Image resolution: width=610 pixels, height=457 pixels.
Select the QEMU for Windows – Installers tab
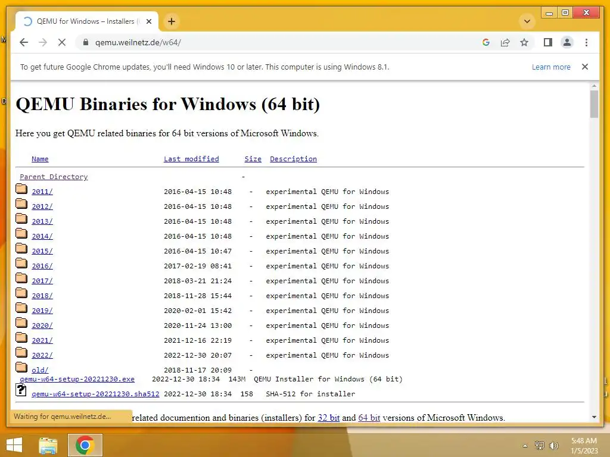tap(87, 21)
